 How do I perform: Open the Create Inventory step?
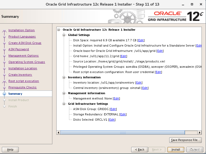pos(20,75)
